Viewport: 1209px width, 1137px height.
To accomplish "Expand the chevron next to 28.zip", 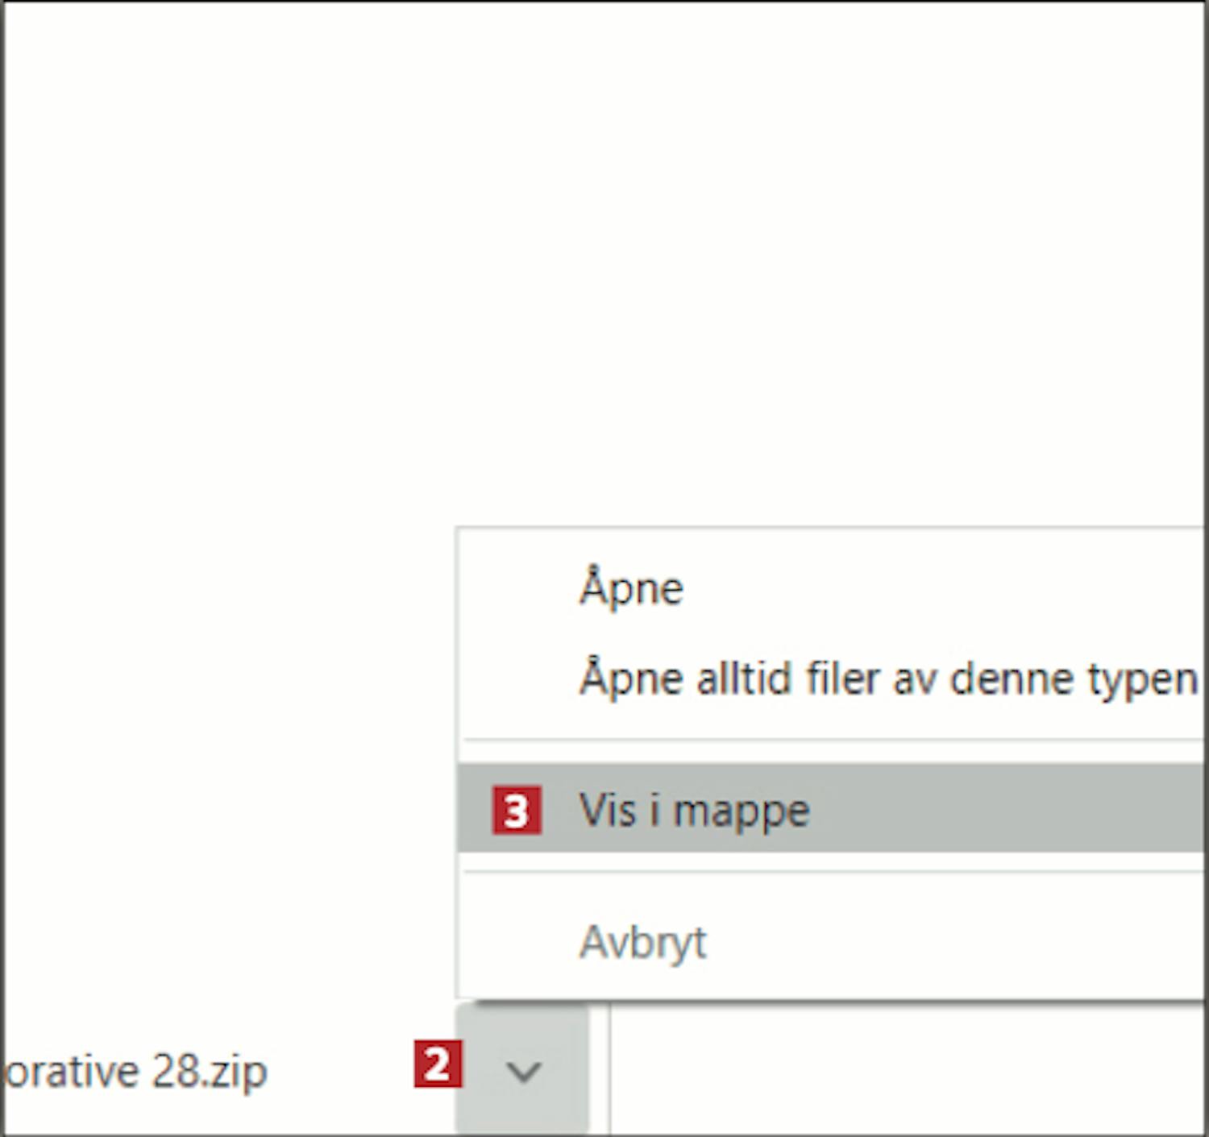I will point(523,1071).
